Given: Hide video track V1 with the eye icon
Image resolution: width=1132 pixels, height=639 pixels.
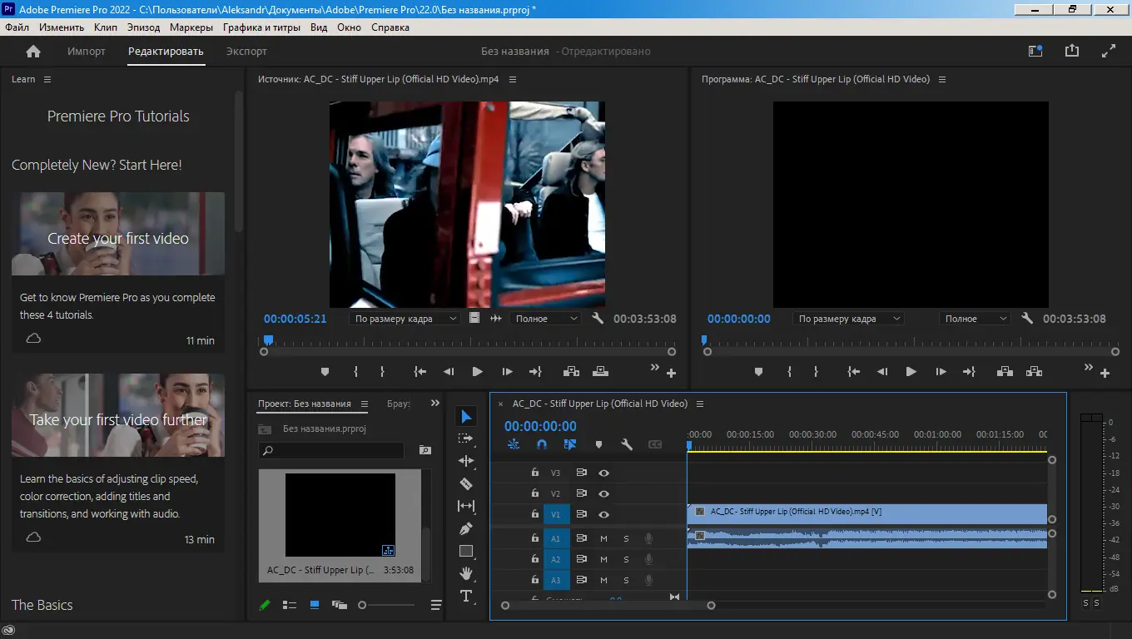Looking at the screenshot, I should [x=603, y=514].
